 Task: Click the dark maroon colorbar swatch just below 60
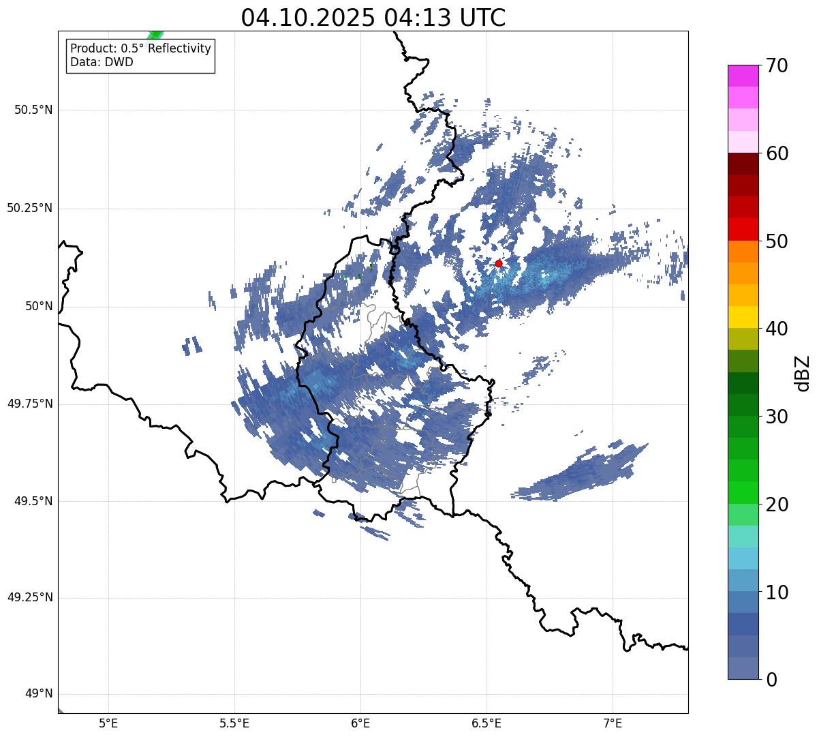pyautogui.click(x=743, y=164)
